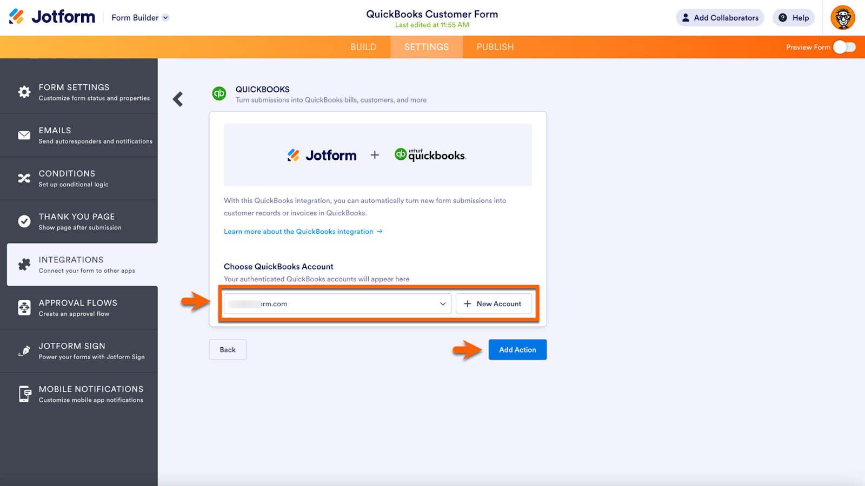Viewport: 865px width, 486px height.
Task: Click the Form Settings gear icon
Action: 24,92
